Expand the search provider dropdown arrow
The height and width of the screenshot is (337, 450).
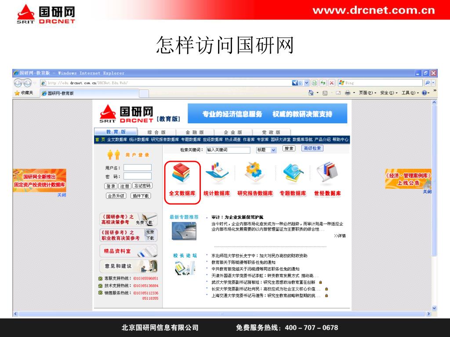[433, 83]
